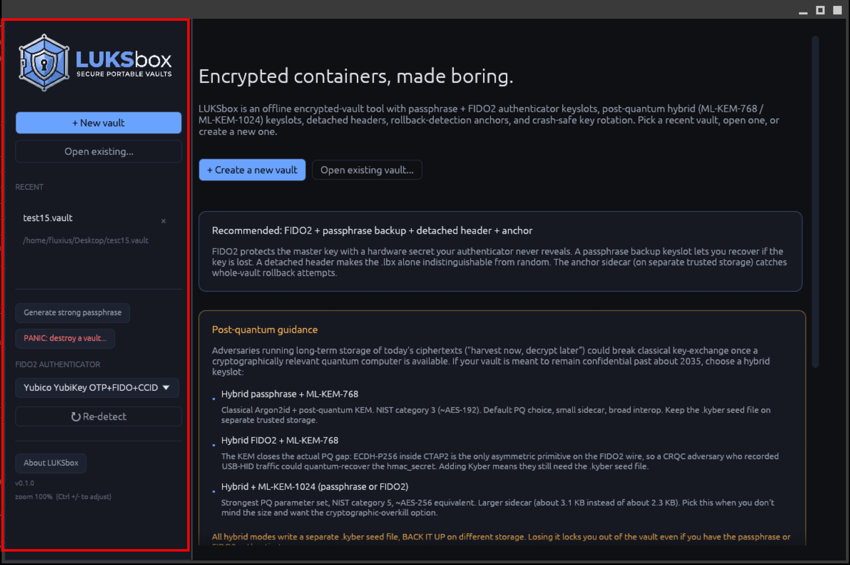The image size is (850, 565).
Task: Open About LUKSbox
Action: (51, 463)
